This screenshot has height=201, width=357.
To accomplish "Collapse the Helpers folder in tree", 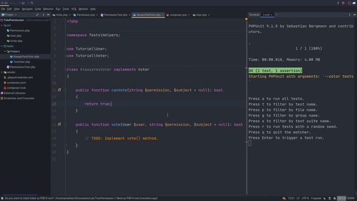I will pyautogui.click(x=4, y=51).
